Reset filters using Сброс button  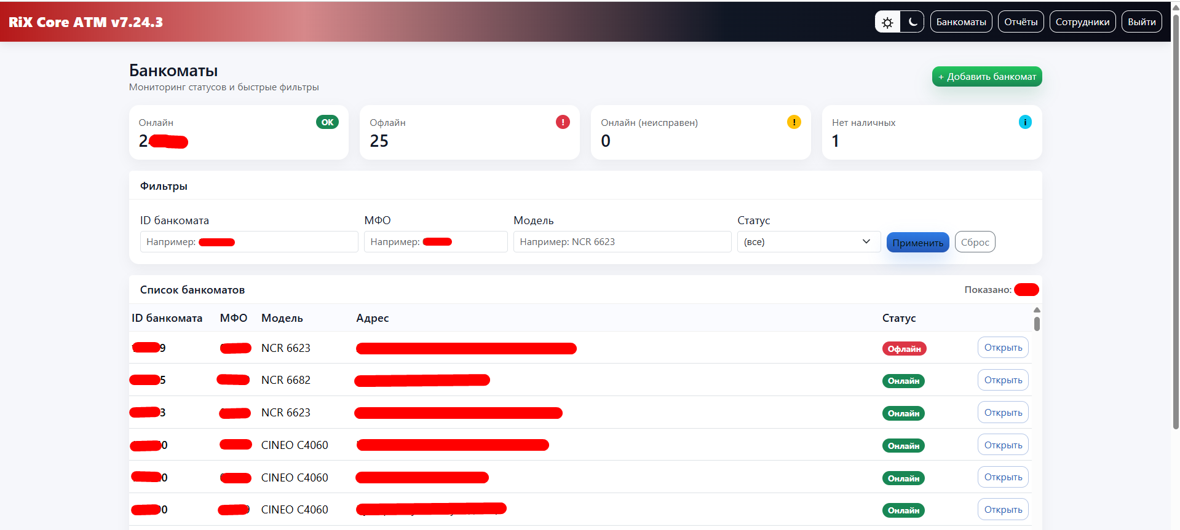(975, 242)
